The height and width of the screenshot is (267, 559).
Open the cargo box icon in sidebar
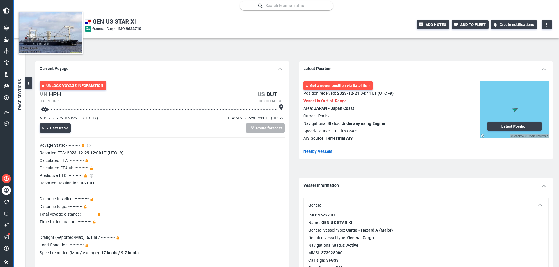tap(6, 123)
